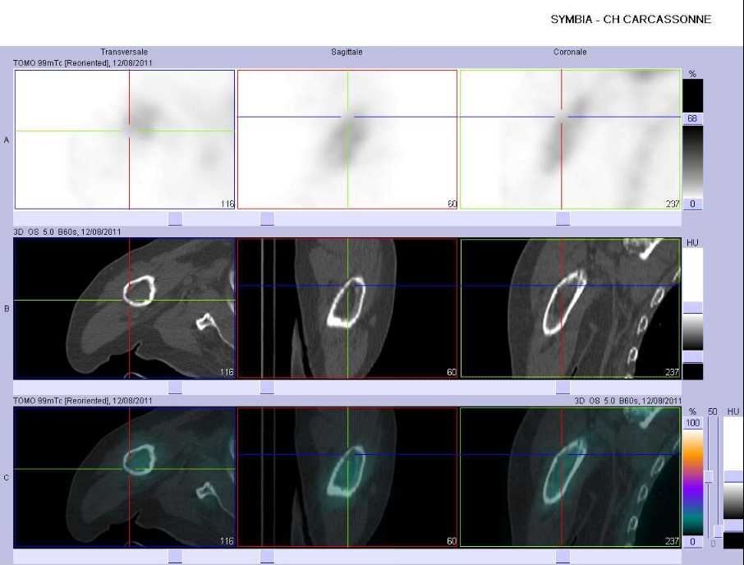Image resolution: width=744 pixels, height=565 pixels.
Task: Click the Coronale column heading
Action: (x=570, y=52)
